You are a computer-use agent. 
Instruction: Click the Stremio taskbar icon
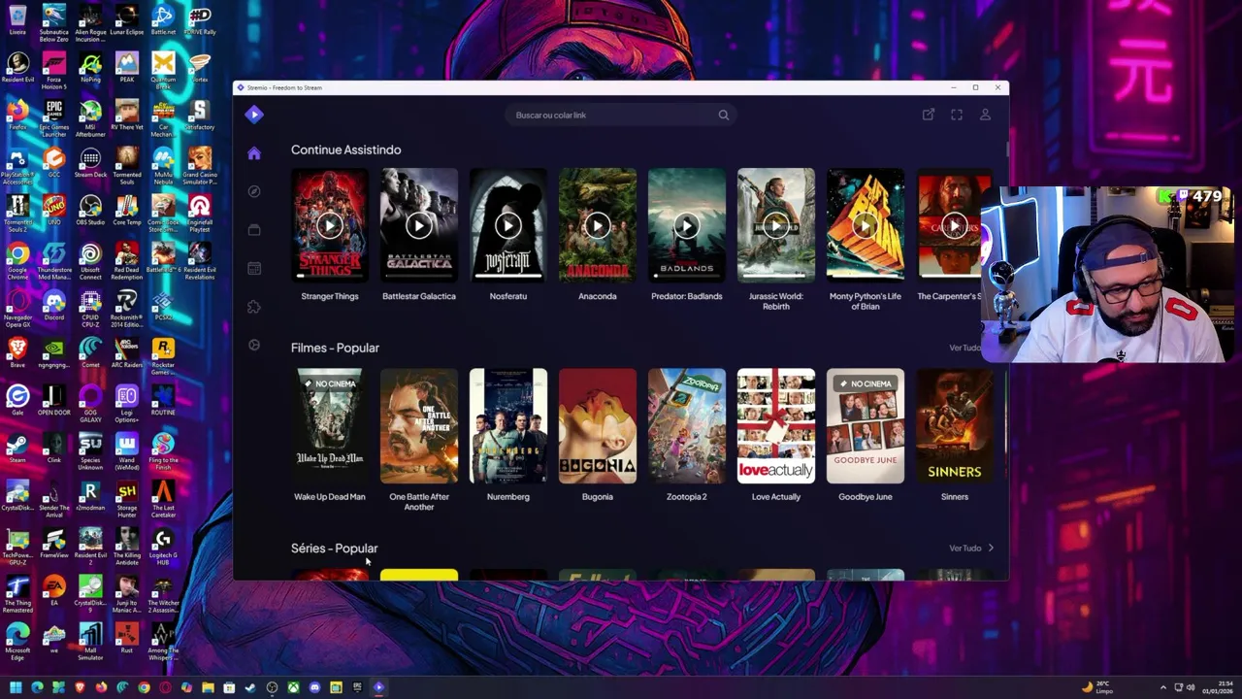378,687
